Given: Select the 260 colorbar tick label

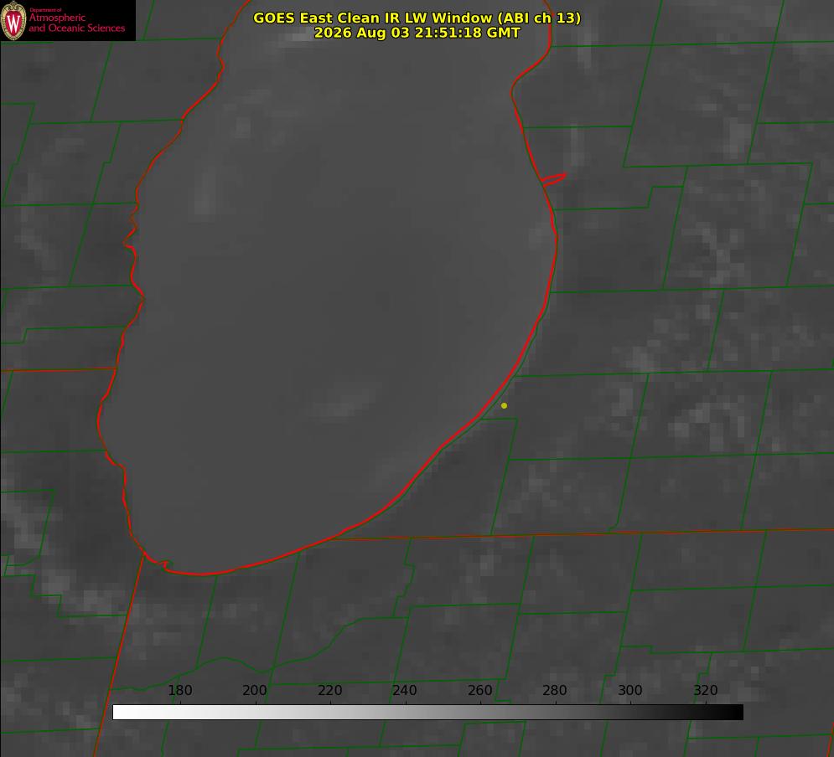Looking at the screenshot, I should tap(479, 690).
